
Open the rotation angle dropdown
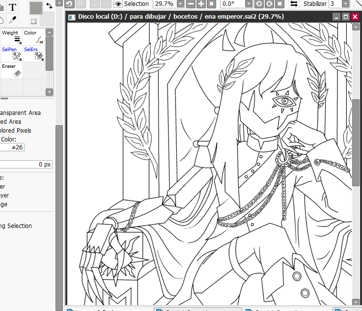tap(249, 4)
